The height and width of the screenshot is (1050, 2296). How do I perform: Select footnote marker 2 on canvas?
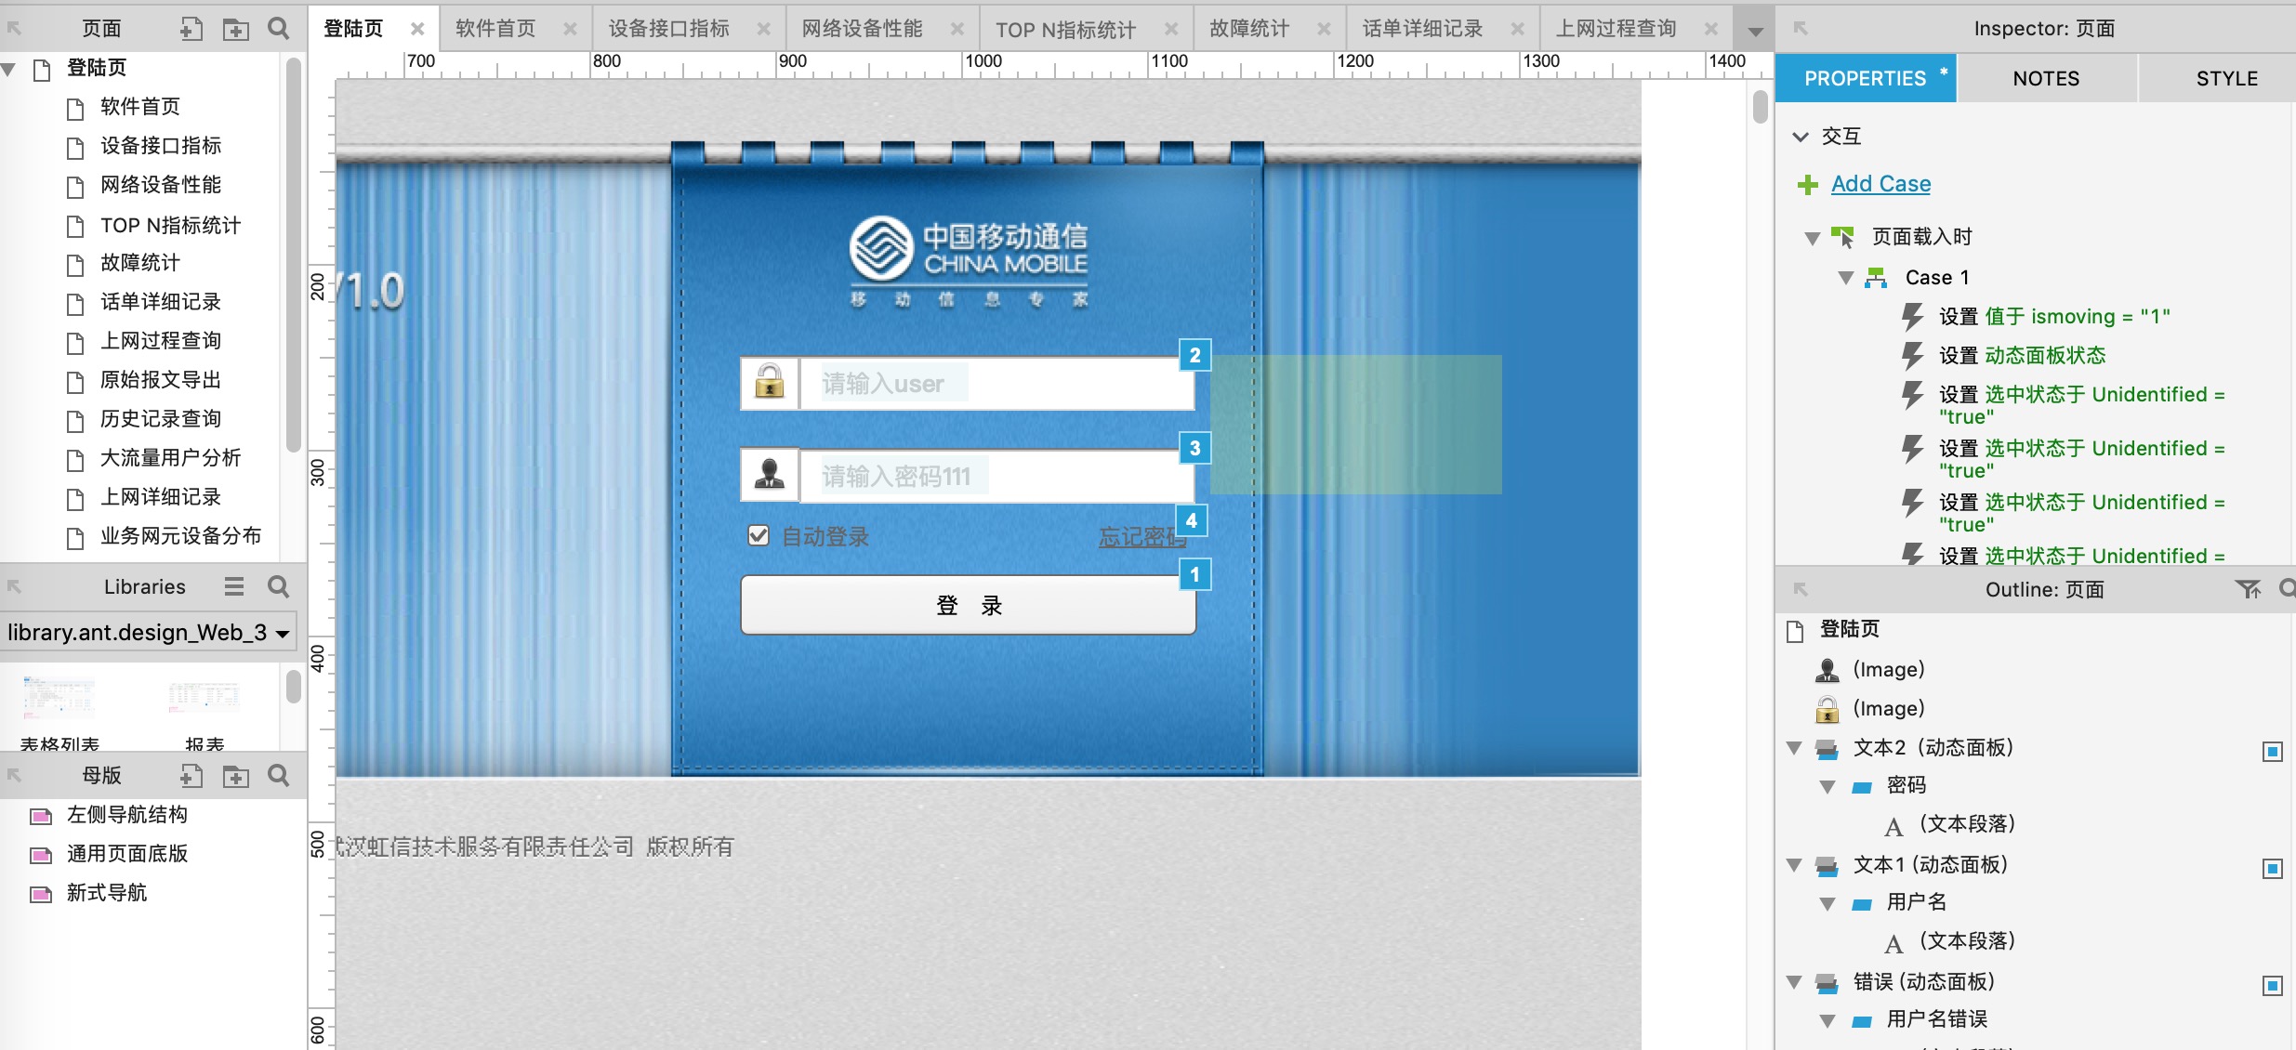tap(1194, 355)
